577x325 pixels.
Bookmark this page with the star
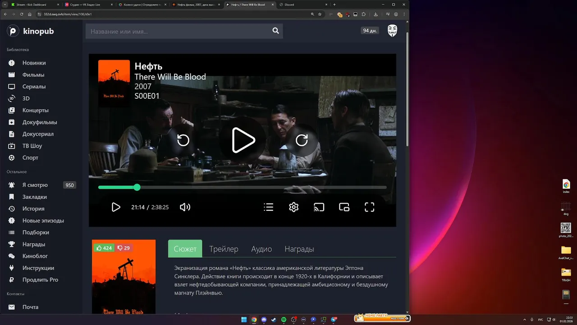[320, 14]
